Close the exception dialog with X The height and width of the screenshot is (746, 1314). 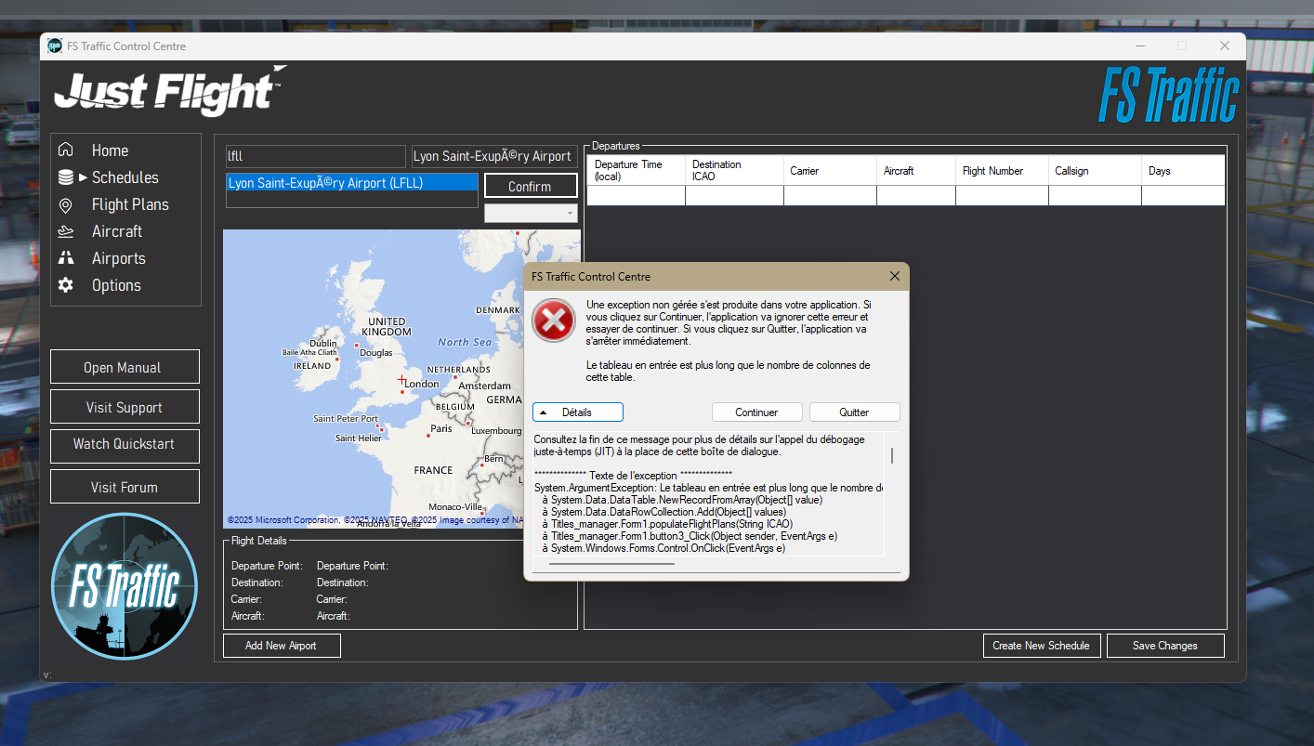[894, 276]
